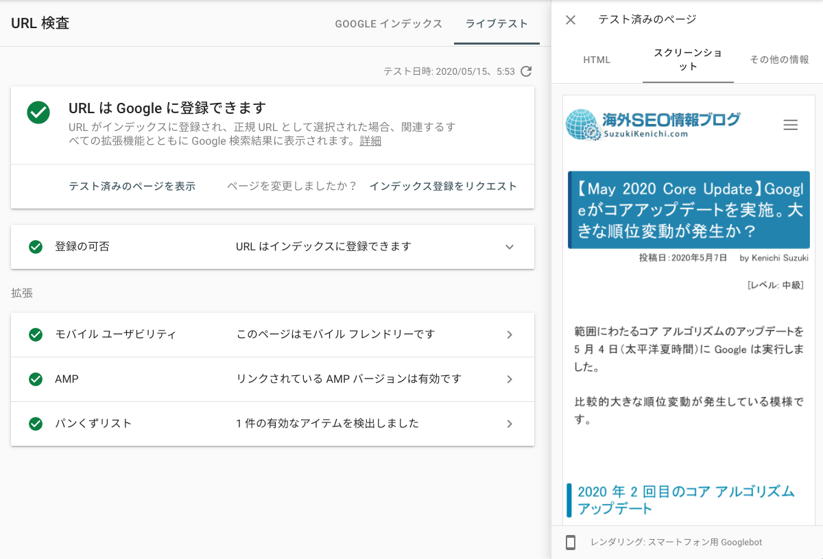Click テスト済みのページを表示 button
Screen dimensions: 823x559
click(132, 187)
